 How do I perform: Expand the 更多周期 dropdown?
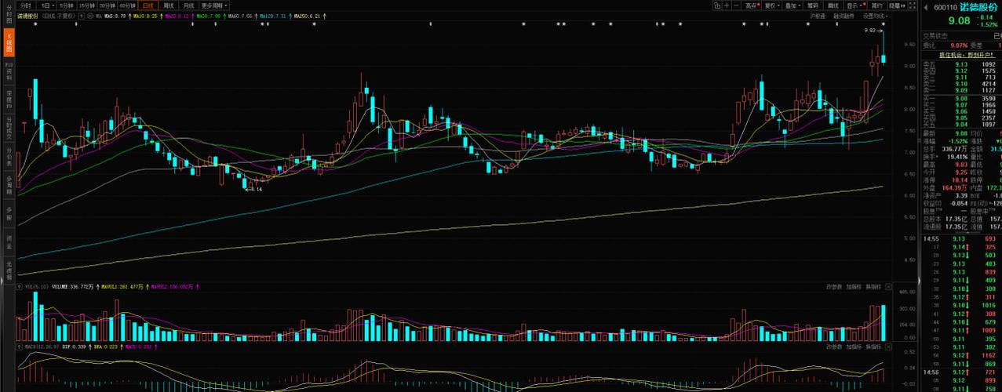click(x=215, y=5)
